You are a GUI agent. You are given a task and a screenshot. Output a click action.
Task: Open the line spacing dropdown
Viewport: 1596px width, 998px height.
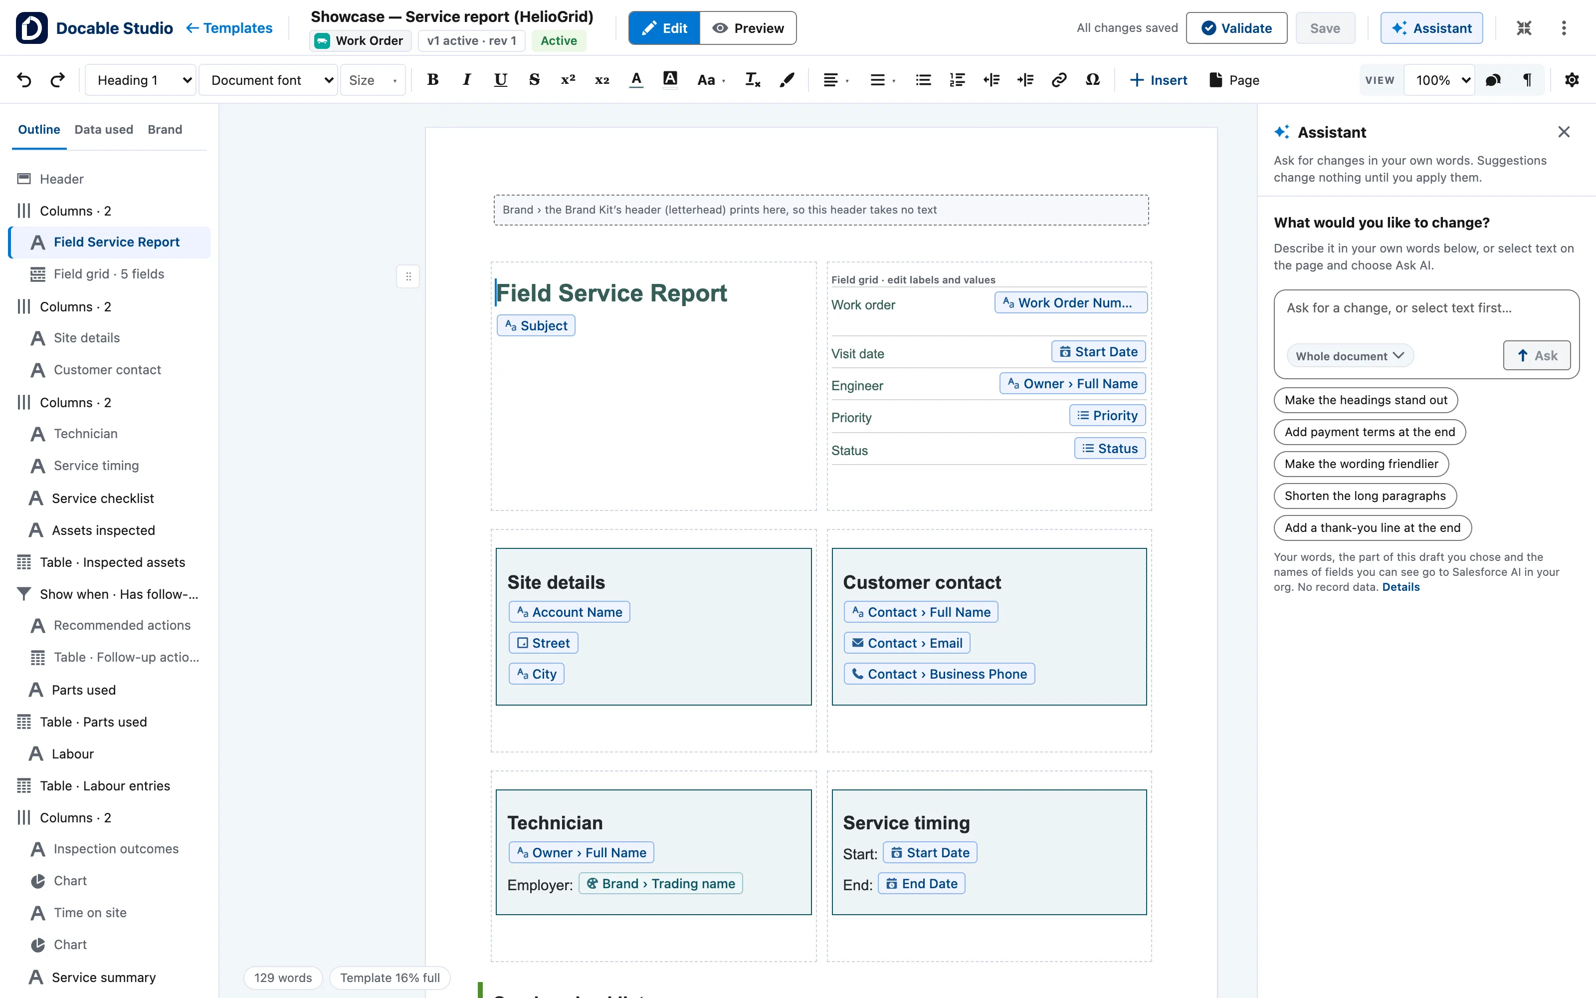click(883, 80)
